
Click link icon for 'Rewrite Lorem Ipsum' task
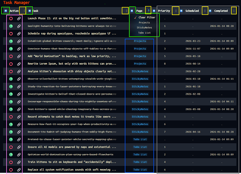19,64
